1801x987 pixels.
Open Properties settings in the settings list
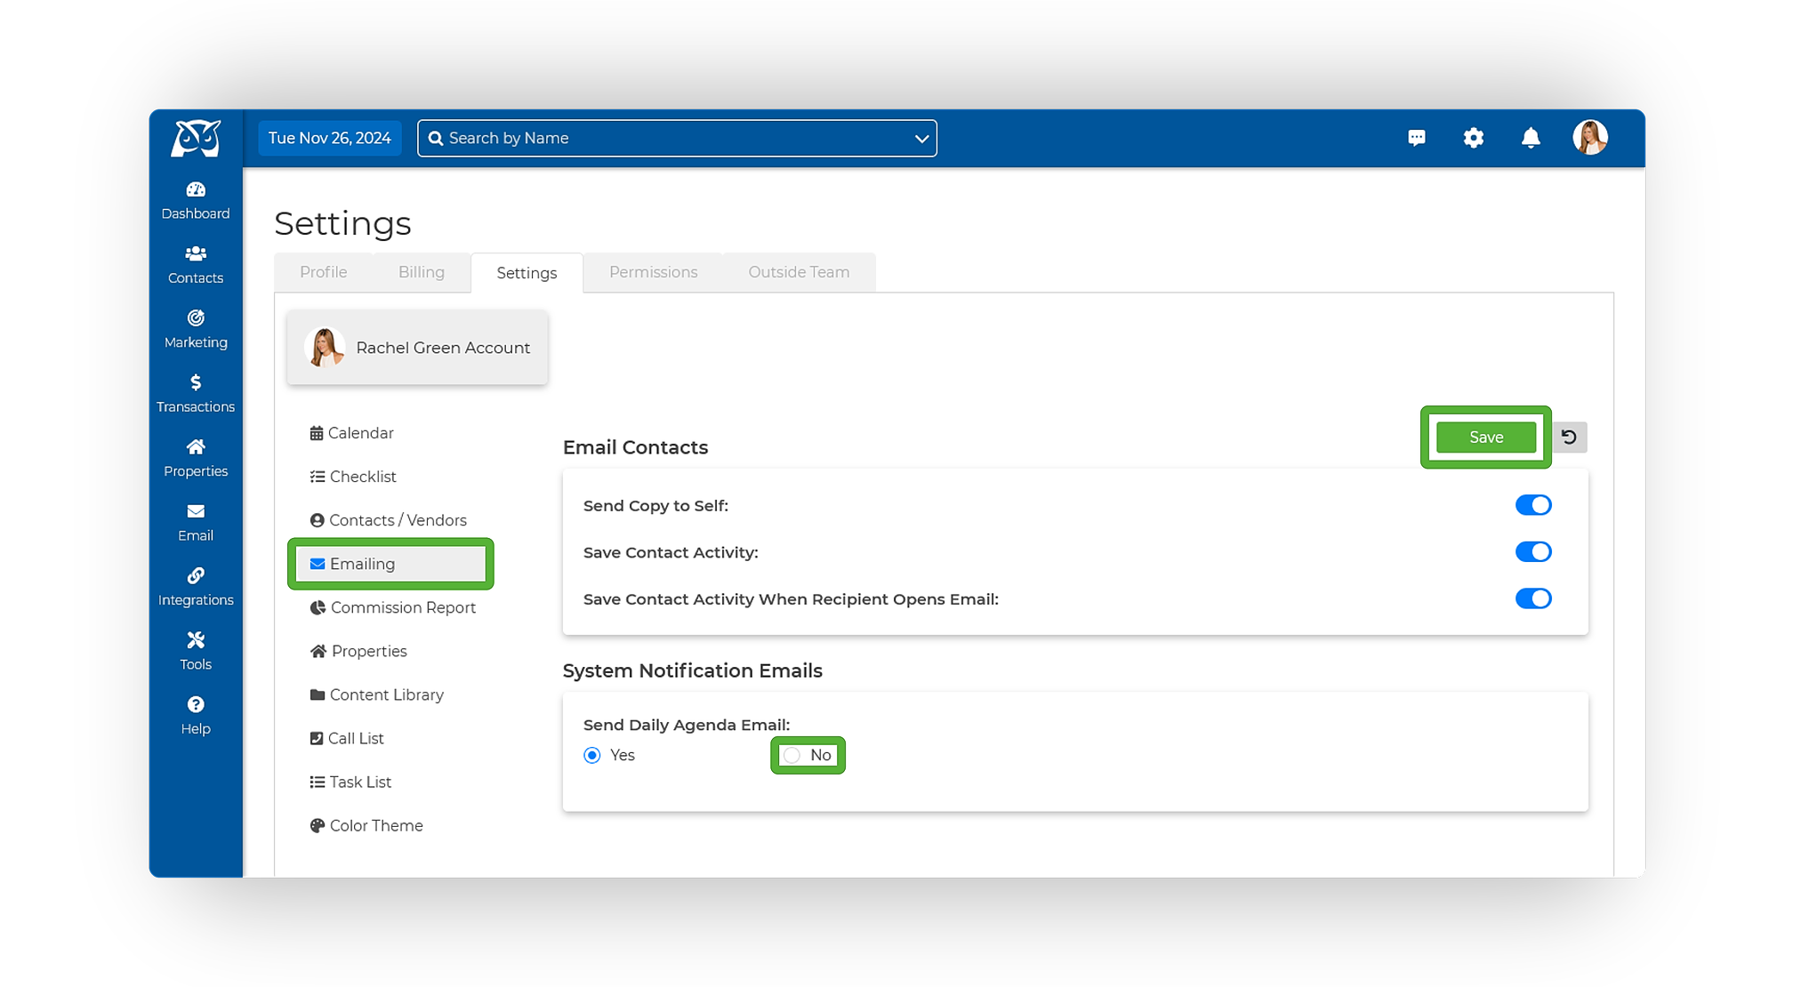tap(358, 651)
